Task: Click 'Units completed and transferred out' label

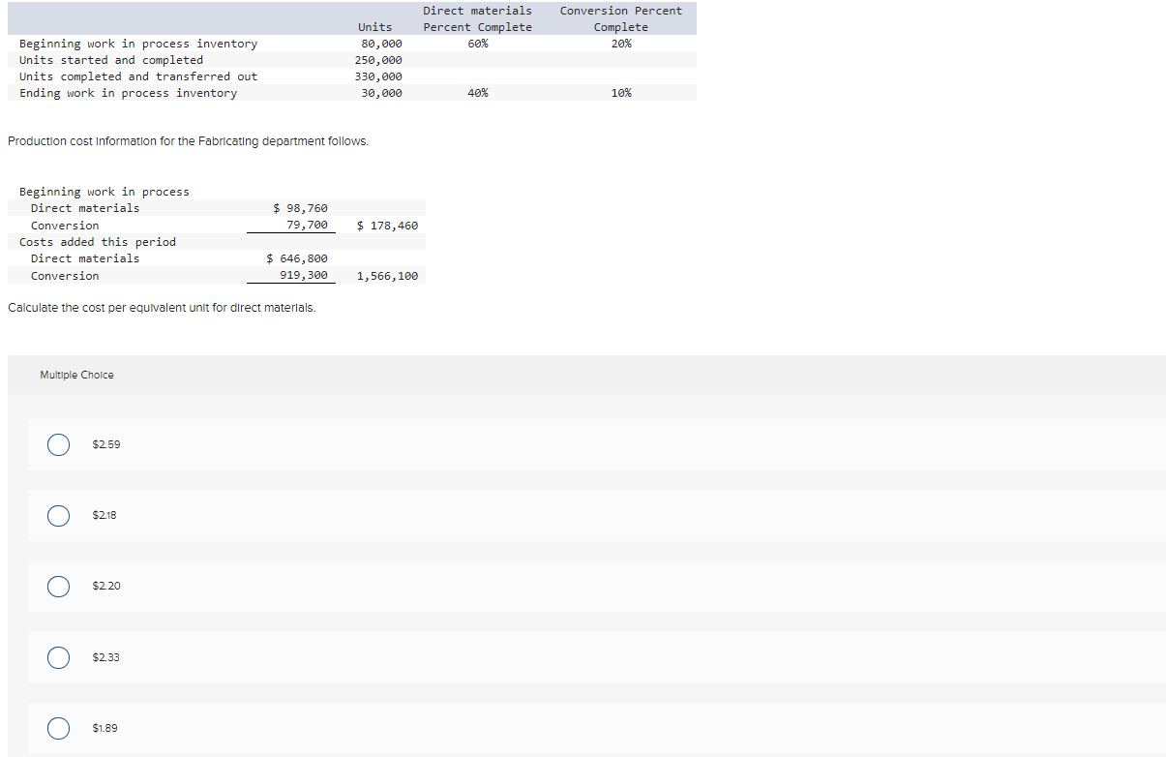Action: [x=138, y=76]
